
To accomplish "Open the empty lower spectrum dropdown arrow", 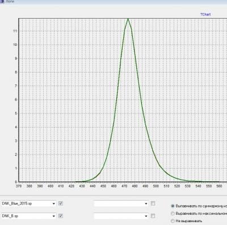I will pos(146,216).
